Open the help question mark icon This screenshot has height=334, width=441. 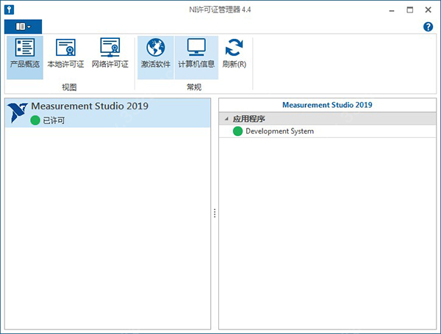pyautogui.click(x=428, y=26)
